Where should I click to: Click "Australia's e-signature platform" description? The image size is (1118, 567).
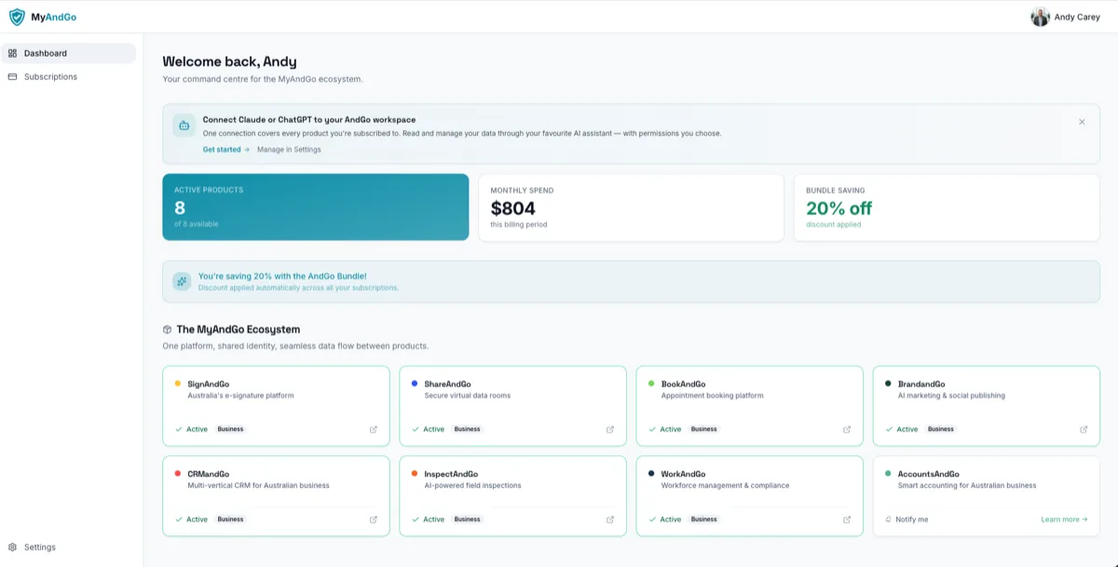pyautogui.click(x=240, y=396)
